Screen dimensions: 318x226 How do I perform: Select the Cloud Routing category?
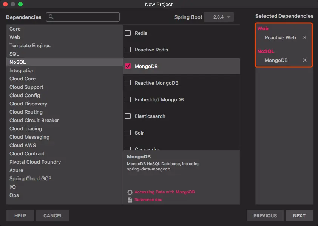pos(65,112)
